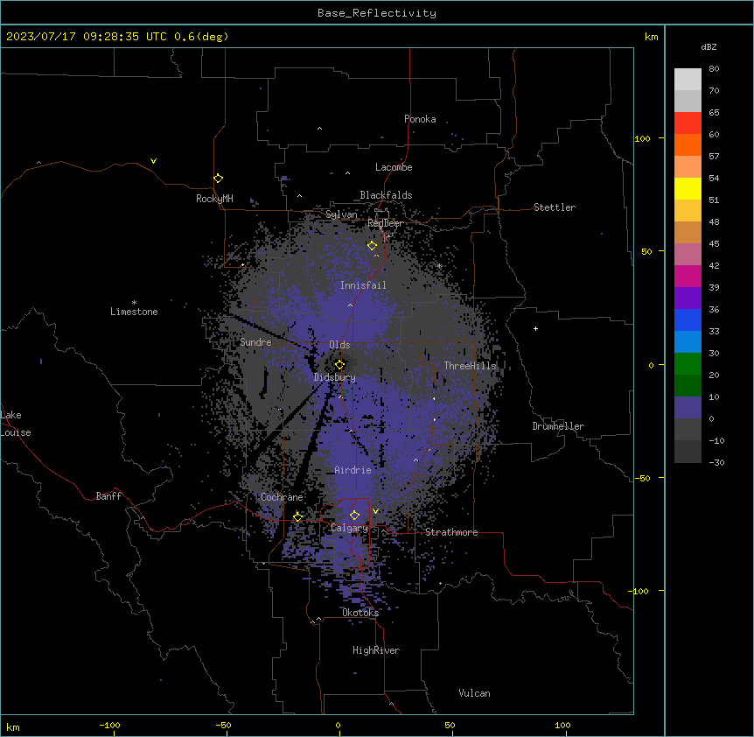Click the bright green 20-30 dBZ legend swatch
Image resolution: width=754 pixels, height=737 pixels.
(688, 364)
